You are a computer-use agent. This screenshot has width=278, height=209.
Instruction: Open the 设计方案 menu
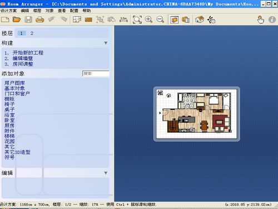pos(8,11)
